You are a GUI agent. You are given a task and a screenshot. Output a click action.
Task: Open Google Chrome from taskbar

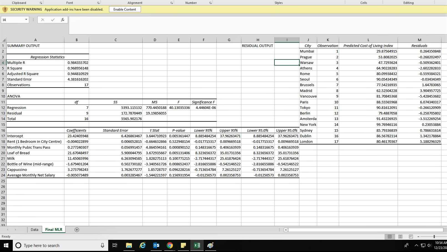tap(170, 245)
